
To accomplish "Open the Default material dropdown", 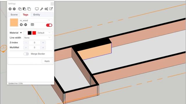I will 44,33.
